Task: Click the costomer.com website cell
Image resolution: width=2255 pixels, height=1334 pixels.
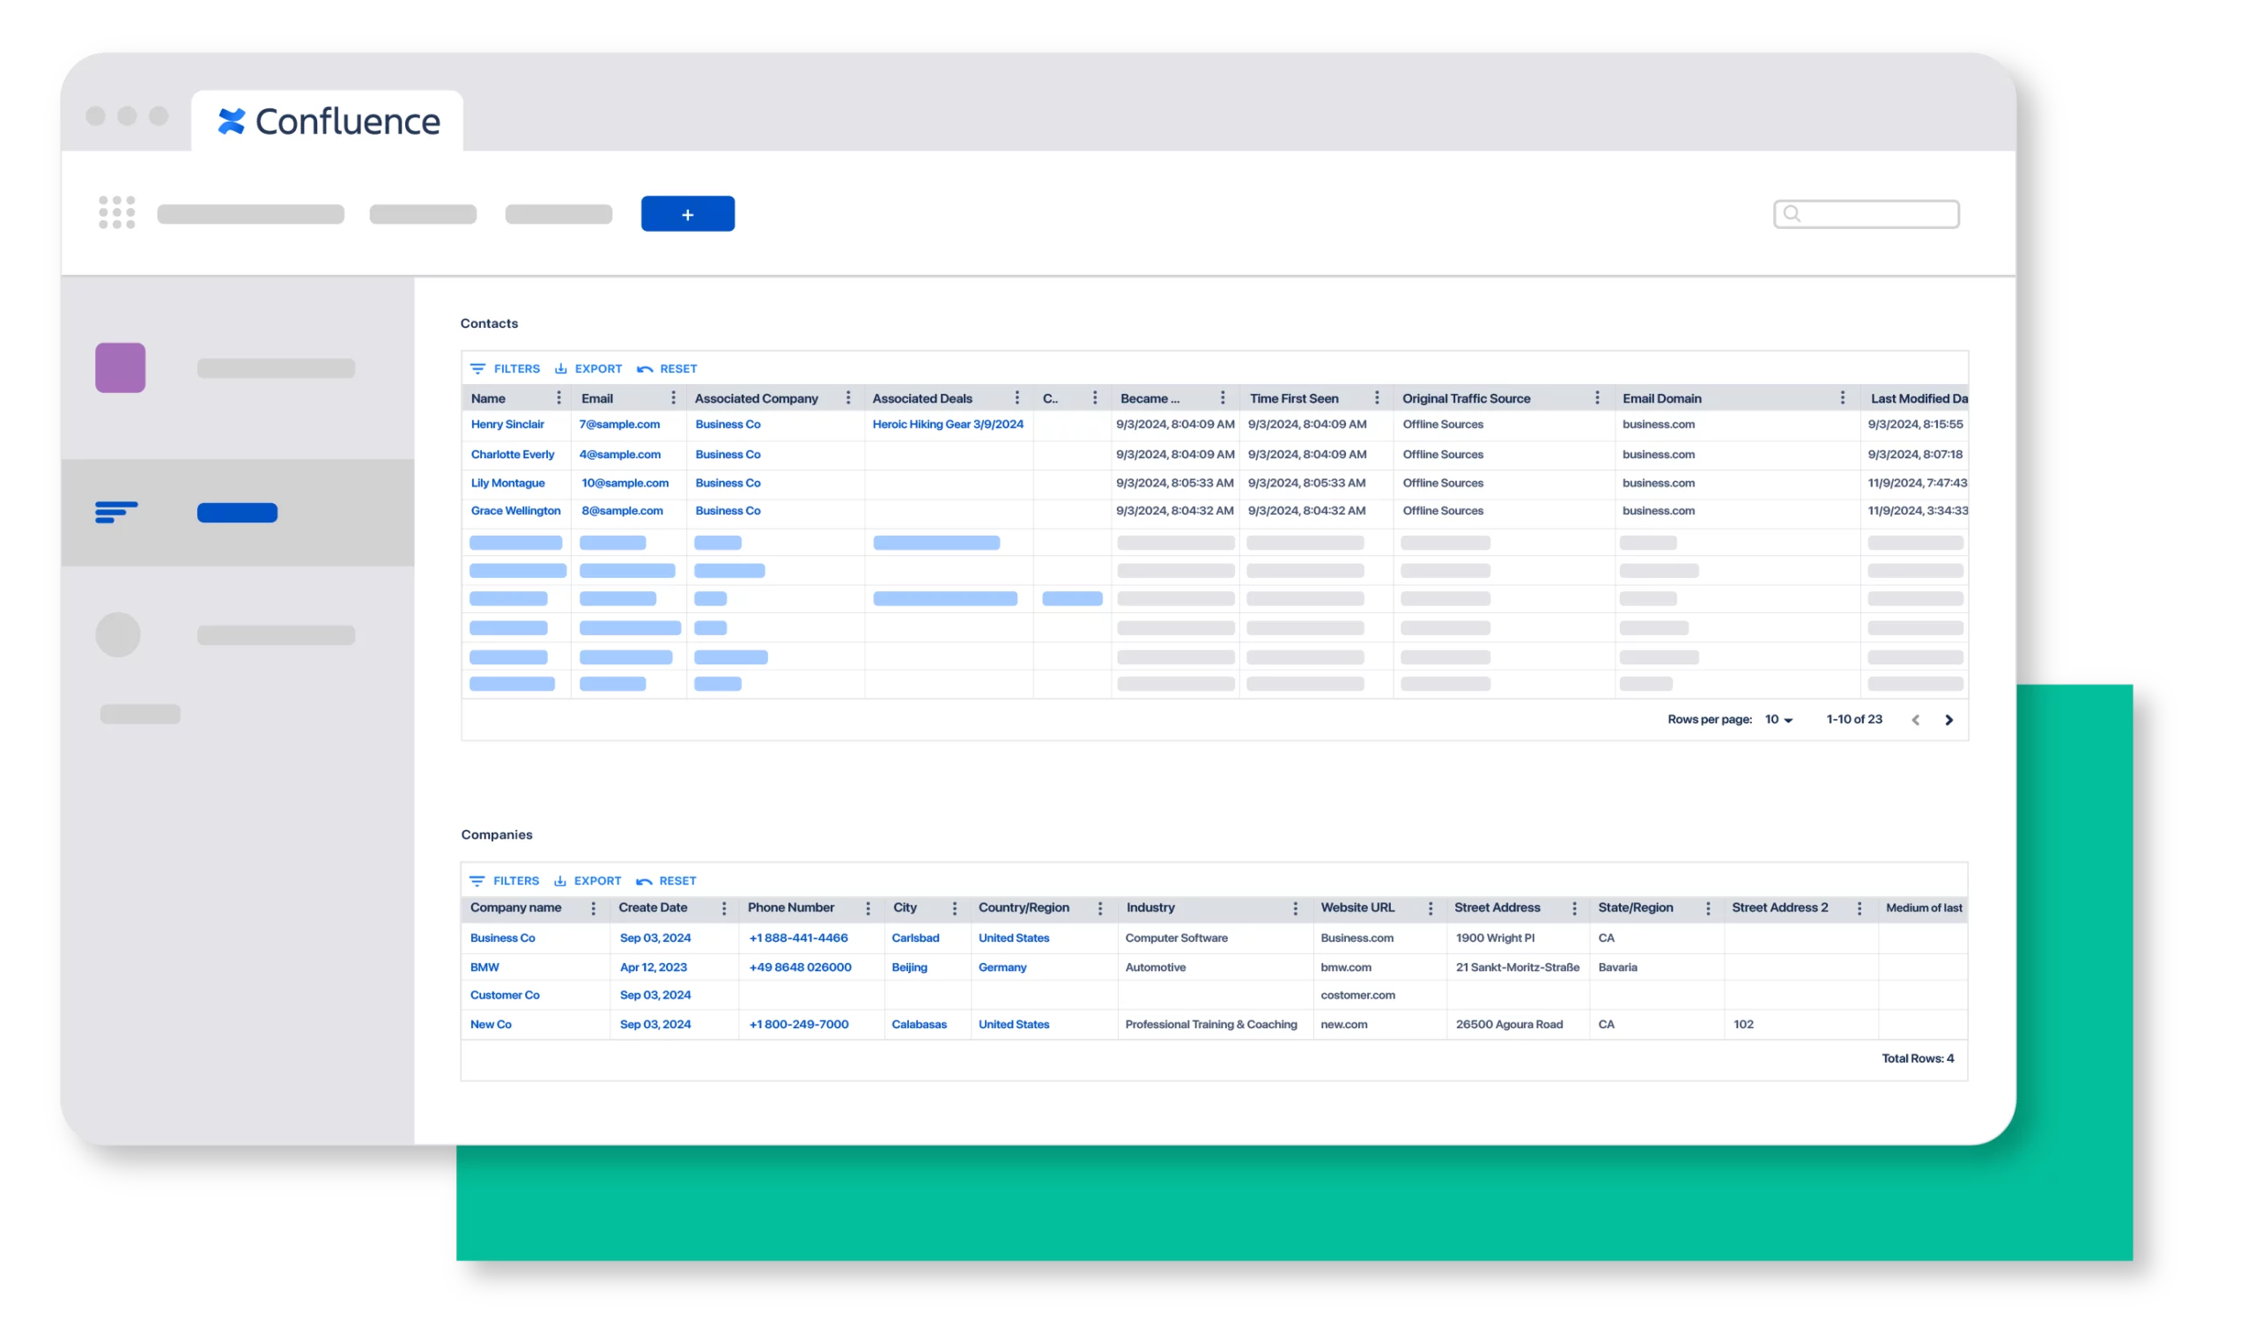Action: pos(1357,996)
